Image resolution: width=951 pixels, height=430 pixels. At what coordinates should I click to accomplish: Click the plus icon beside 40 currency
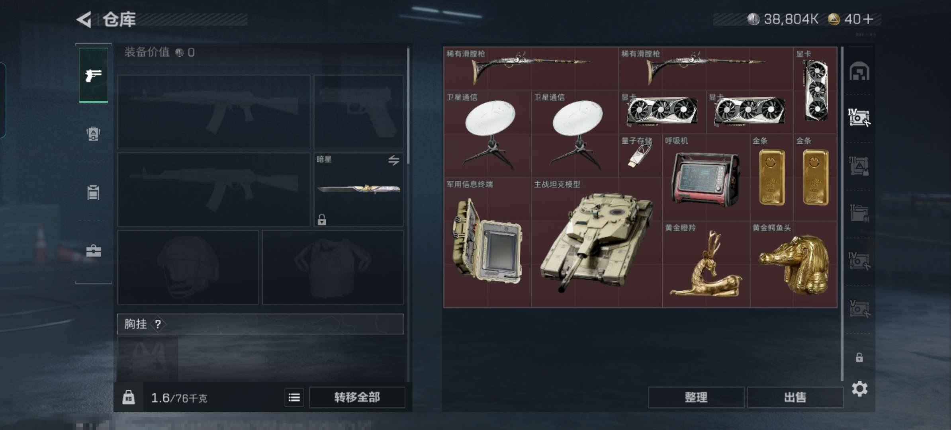click(868, 19)
